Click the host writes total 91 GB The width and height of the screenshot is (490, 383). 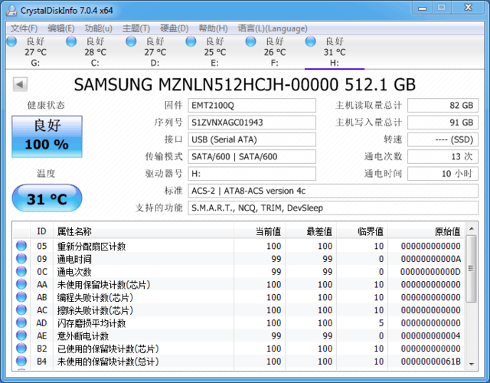tap(443, 123)
